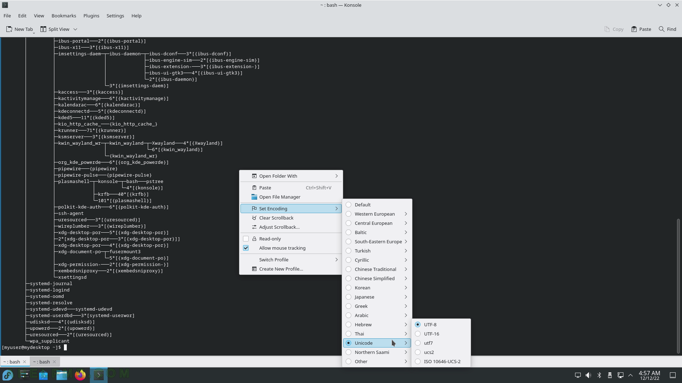The image size is (682, 383).
Task: Toggle the Read-only checkbox
Action: (x=246, y=239)
